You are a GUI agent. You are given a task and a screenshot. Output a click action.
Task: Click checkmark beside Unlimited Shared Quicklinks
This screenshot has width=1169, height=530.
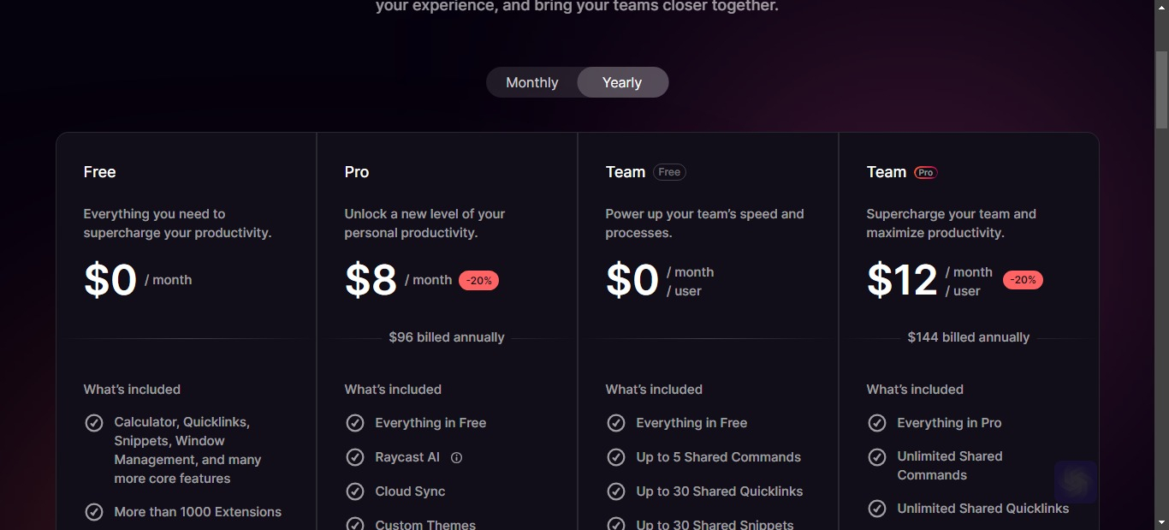click(877, 509)
